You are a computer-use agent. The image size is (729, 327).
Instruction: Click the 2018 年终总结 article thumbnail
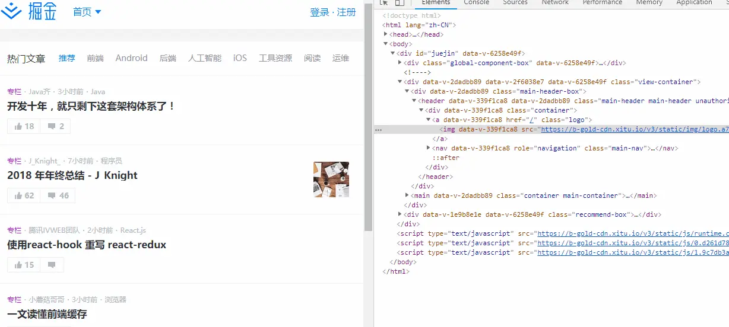(x=331, y=179)
